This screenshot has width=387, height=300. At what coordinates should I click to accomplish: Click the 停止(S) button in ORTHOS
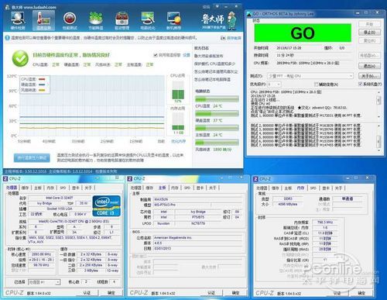pos(369,33)
